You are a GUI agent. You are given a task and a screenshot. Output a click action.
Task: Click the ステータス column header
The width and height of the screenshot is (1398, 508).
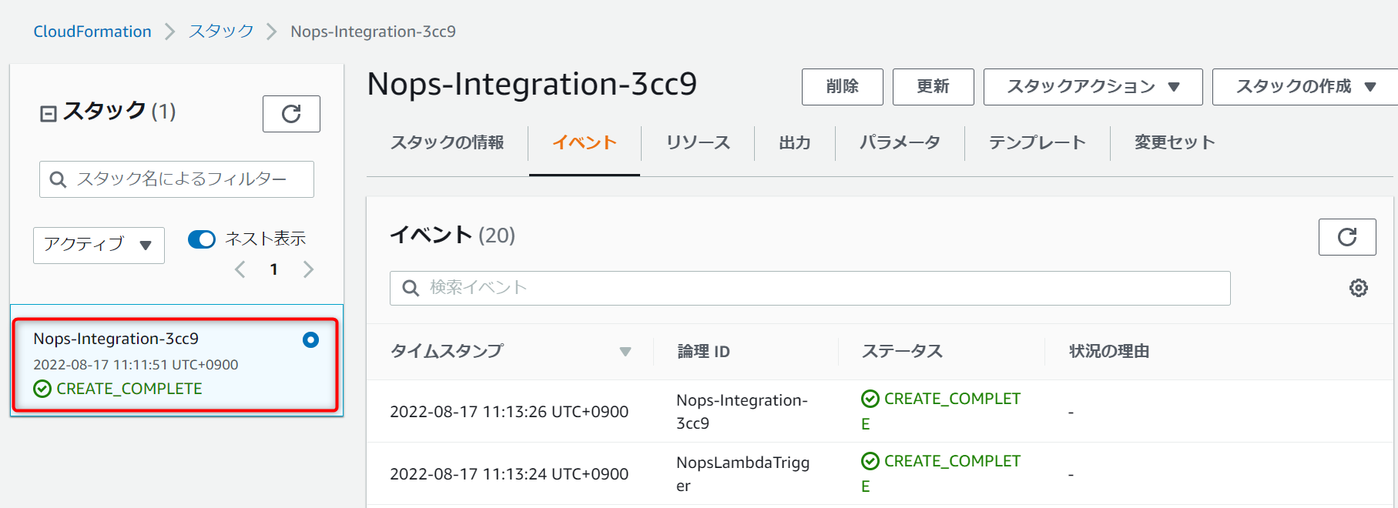[x=902, y=352]
